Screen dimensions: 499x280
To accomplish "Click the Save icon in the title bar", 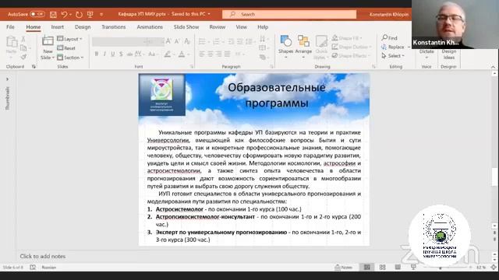I will point(53,14).
